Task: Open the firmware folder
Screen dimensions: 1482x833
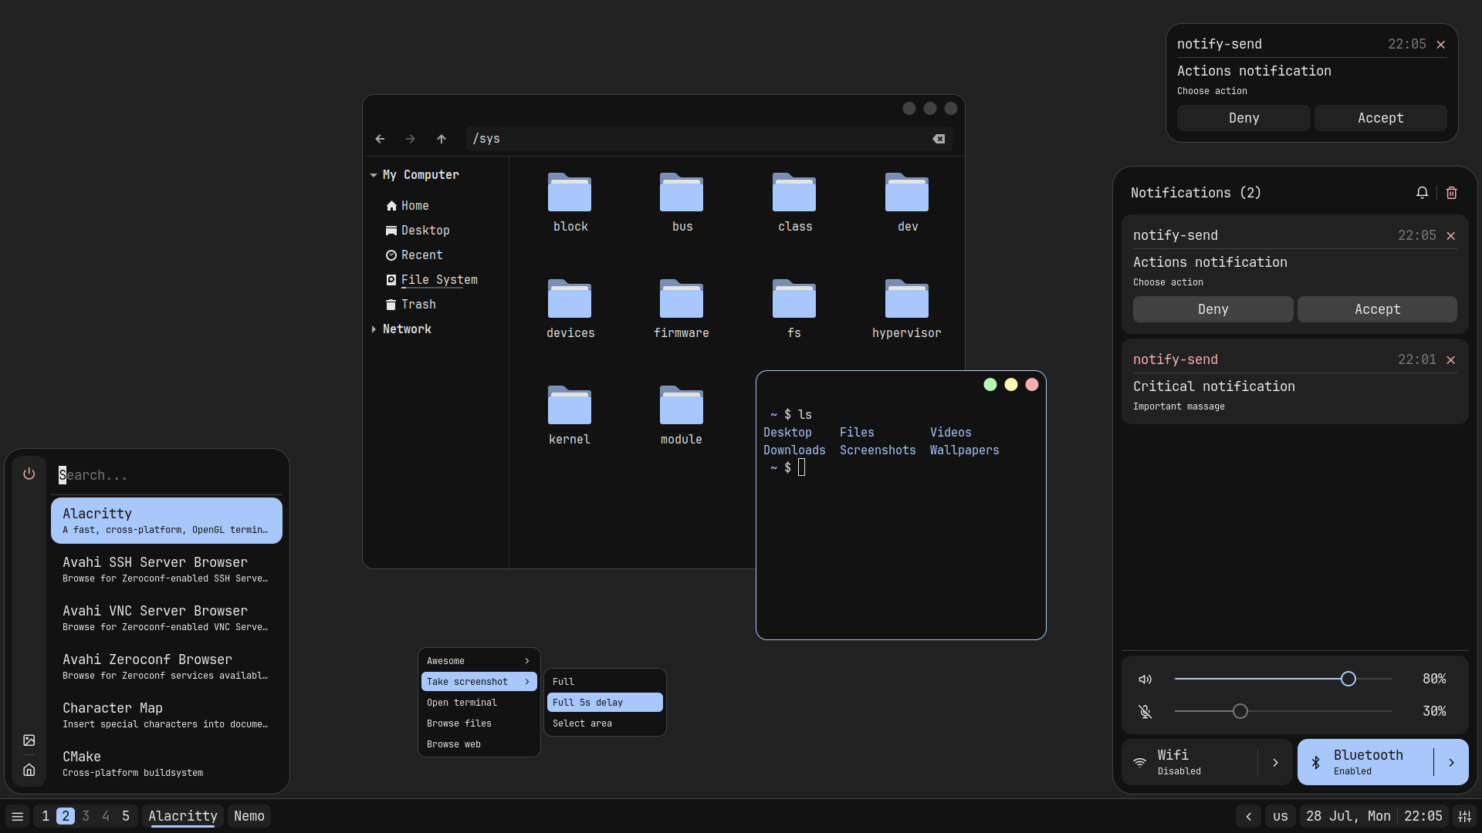Action: pyautogui.click(x=682, y=298)
